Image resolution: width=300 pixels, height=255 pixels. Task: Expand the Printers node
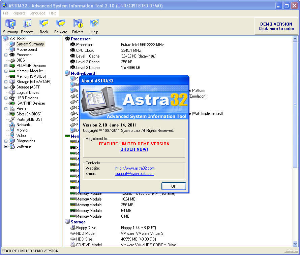6,109
